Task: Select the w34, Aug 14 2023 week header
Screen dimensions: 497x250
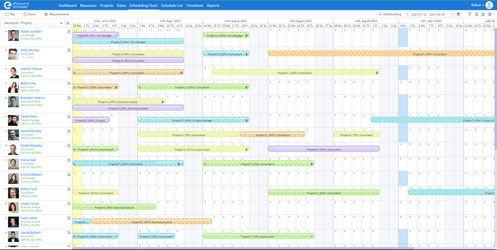Action: pyautogui.click(x=235, y=21)
